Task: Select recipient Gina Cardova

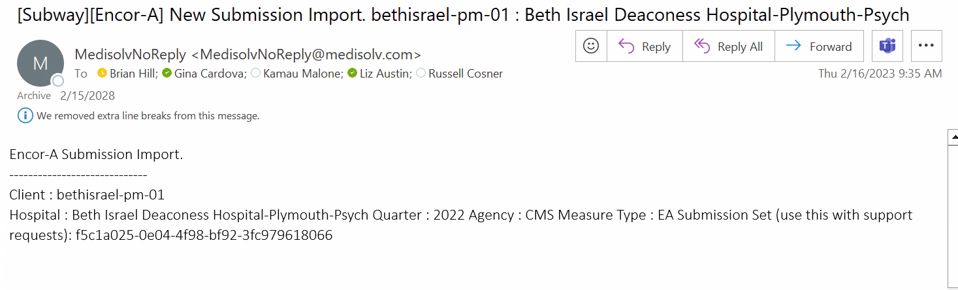Action: pyautogui.click(x=210, y=74)
